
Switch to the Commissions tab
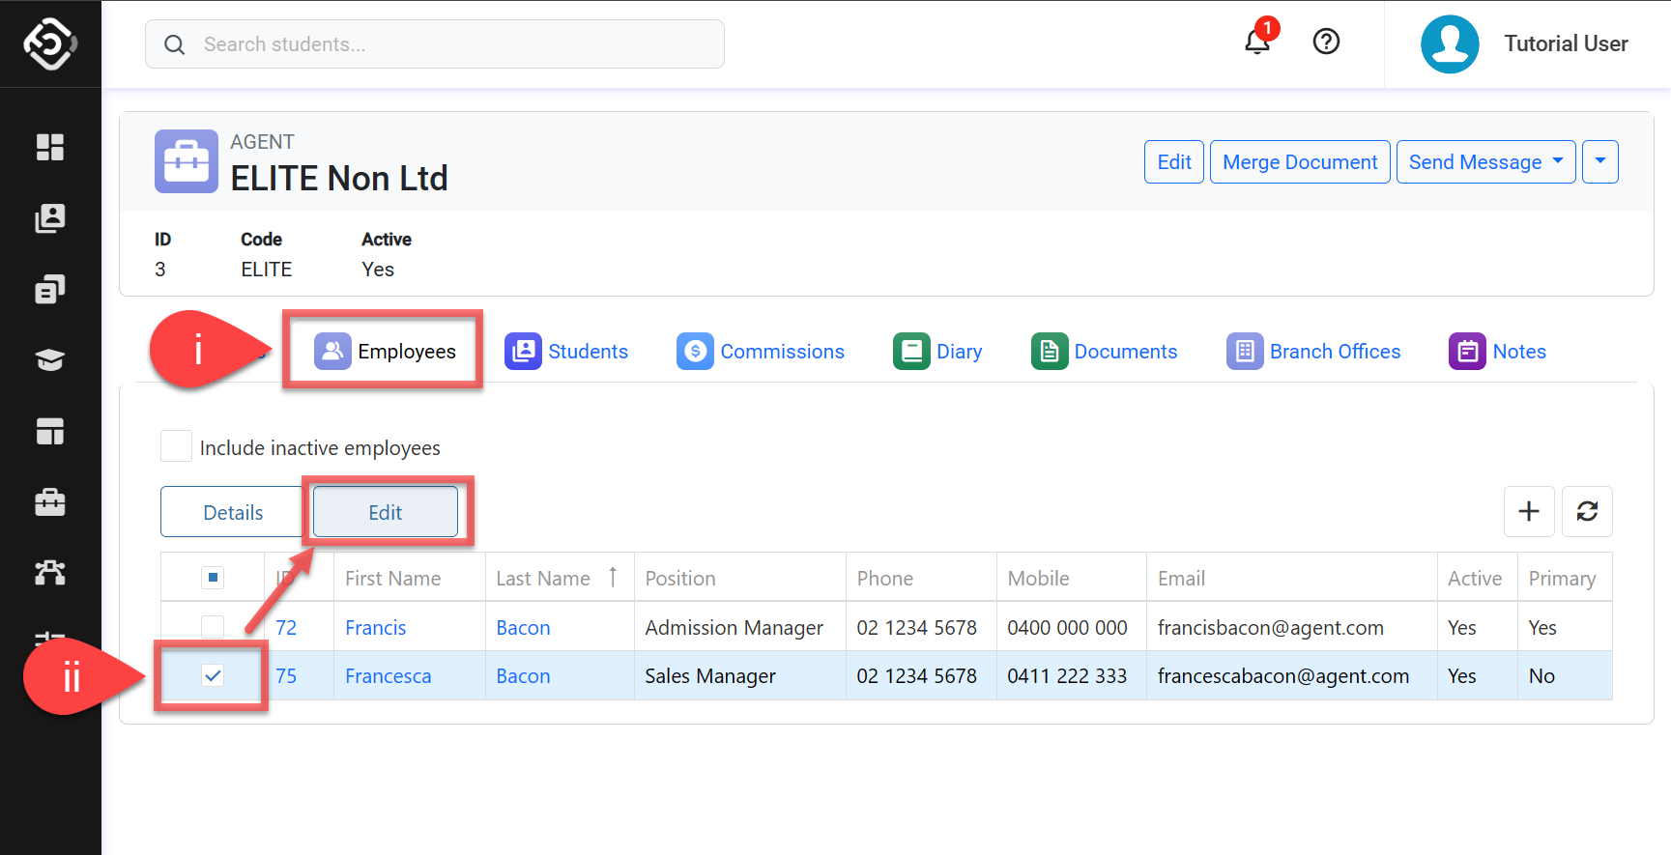tap(761, 352)
